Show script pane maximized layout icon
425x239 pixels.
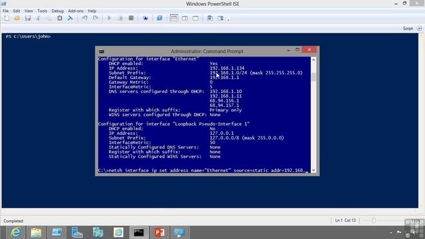[195, 18]
